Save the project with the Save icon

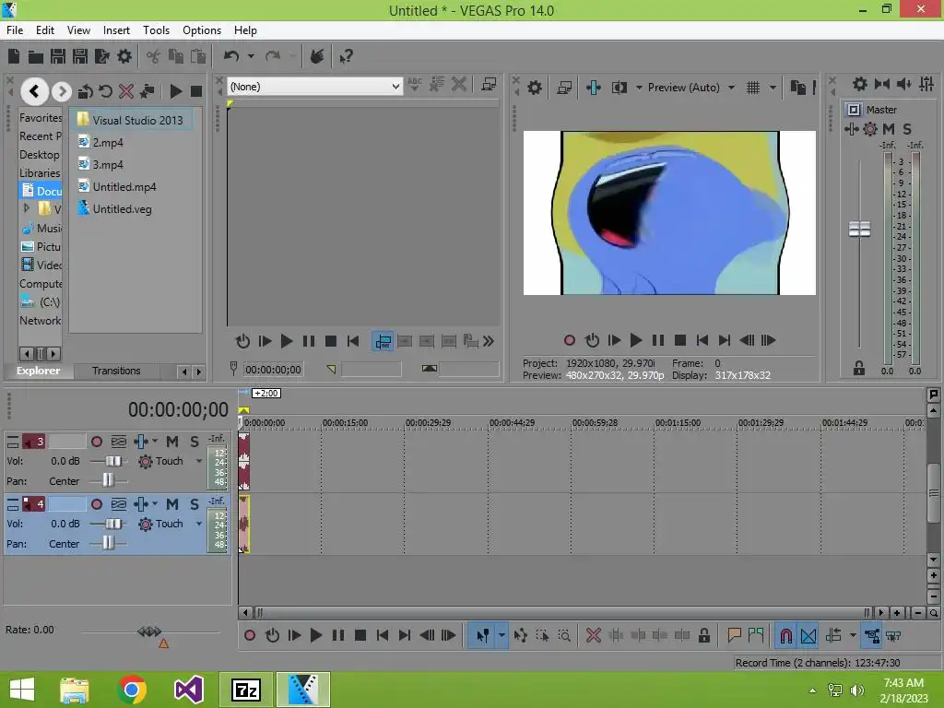58,56
